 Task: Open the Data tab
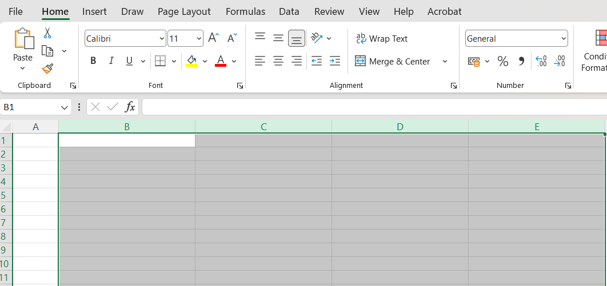point(289,11)
